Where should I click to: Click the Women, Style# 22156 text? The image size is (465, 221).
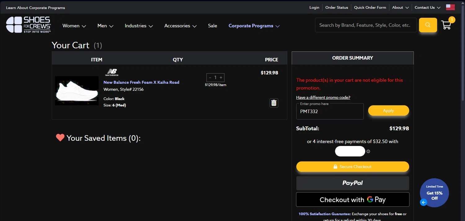123,89
